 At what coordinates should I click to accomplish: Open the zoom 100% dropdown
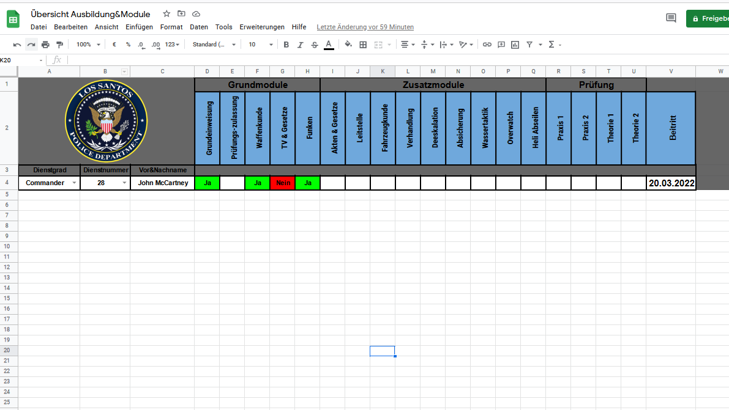pyautogui.click(x=88, y=45)
